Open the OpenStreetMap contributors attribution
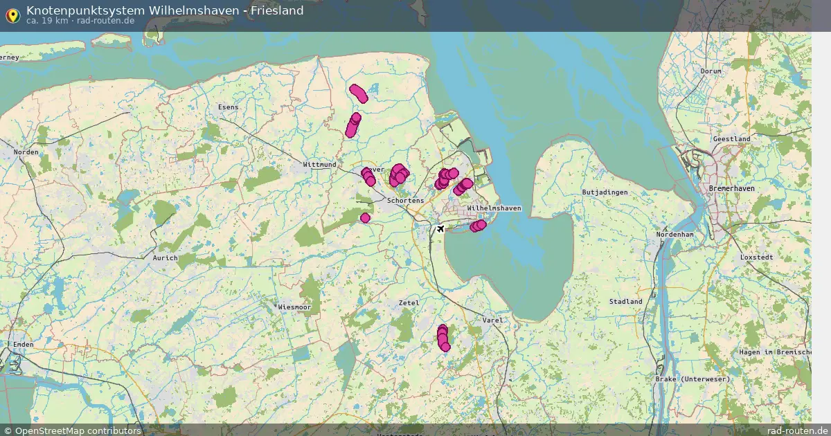Viewport: 831px width, 436px height. pos(71,430)
